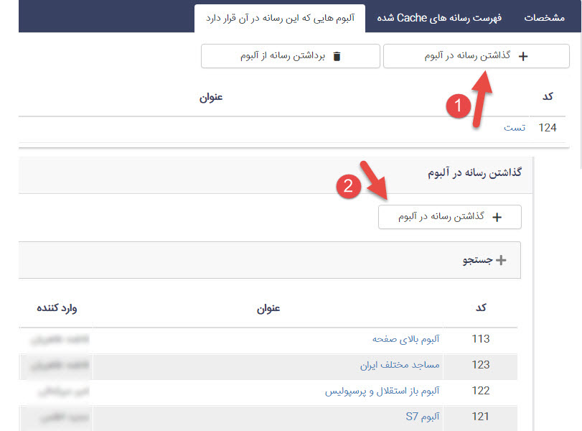Select the row with code 113

point(480,339)
